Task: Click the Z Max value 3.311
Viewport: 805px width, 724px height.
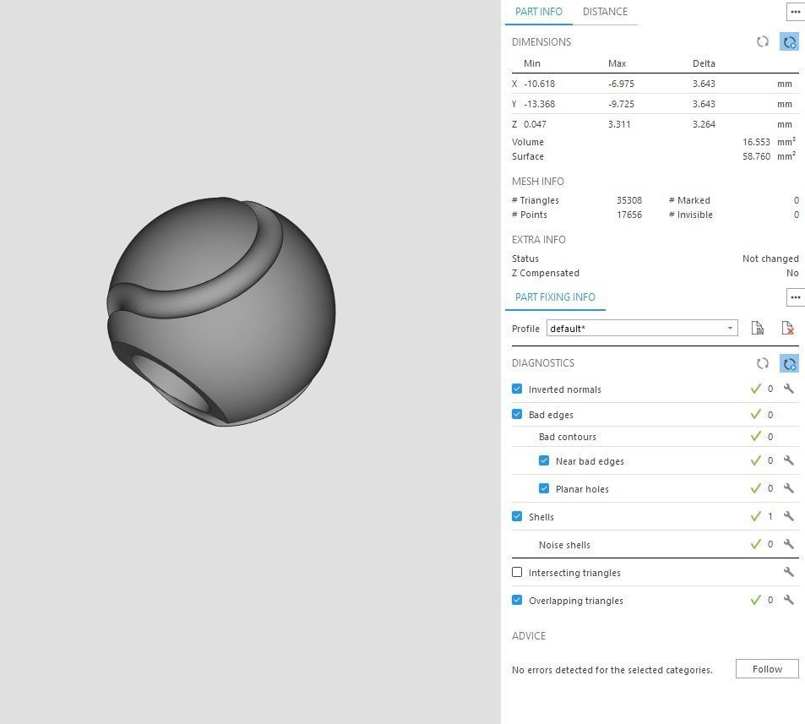Action: coord(619,124)
